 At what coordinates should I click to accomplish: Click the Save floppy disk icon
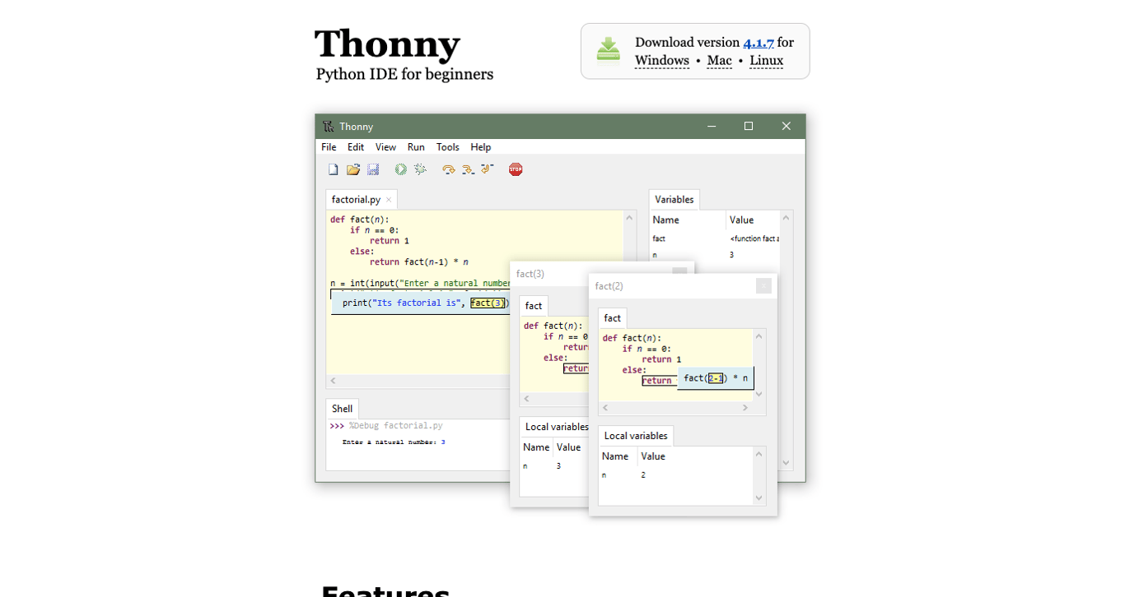373,169
